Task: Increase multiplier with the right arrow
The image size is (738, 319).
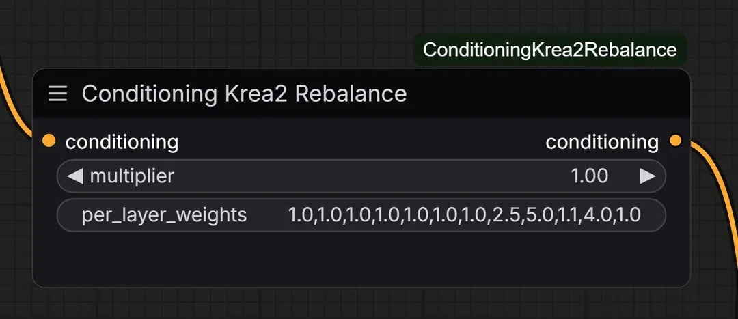Action: (x=647, y=176)
